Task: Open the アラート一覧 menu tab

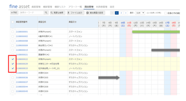Action: (x=75, y=7)
